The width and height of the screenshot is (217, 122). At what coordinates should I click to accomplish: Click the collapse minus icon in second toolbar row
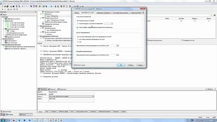click(x=5, y=9)
